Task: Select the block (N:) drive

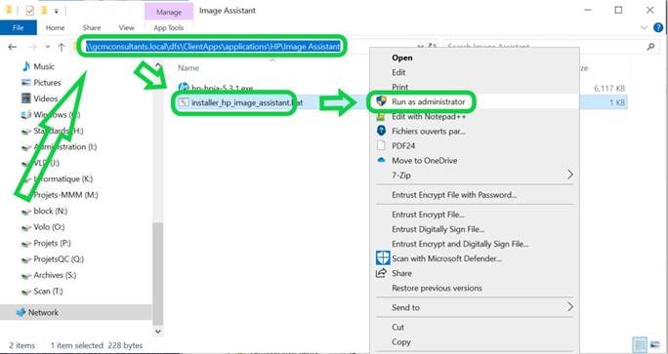Action: tap(50, 211)
